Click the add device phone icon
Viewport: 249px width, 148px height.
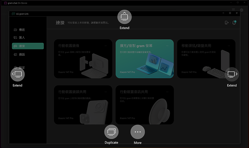click(x=227, y=23)
